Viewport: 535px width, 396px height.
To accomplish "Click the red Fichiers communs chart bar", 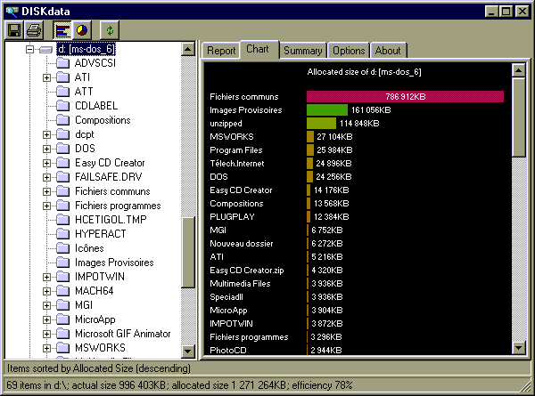I will pyautogui.click(x=405, y=96).
